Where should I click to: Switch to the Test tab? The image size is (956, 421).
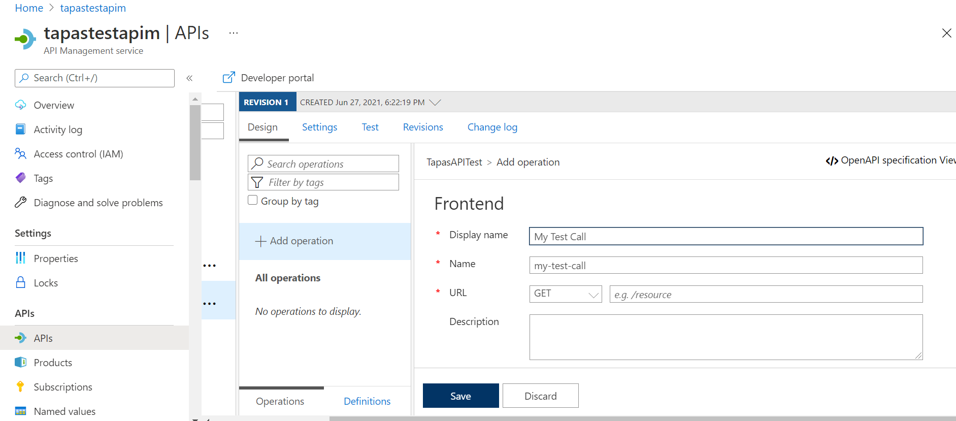tap(370, 127)
